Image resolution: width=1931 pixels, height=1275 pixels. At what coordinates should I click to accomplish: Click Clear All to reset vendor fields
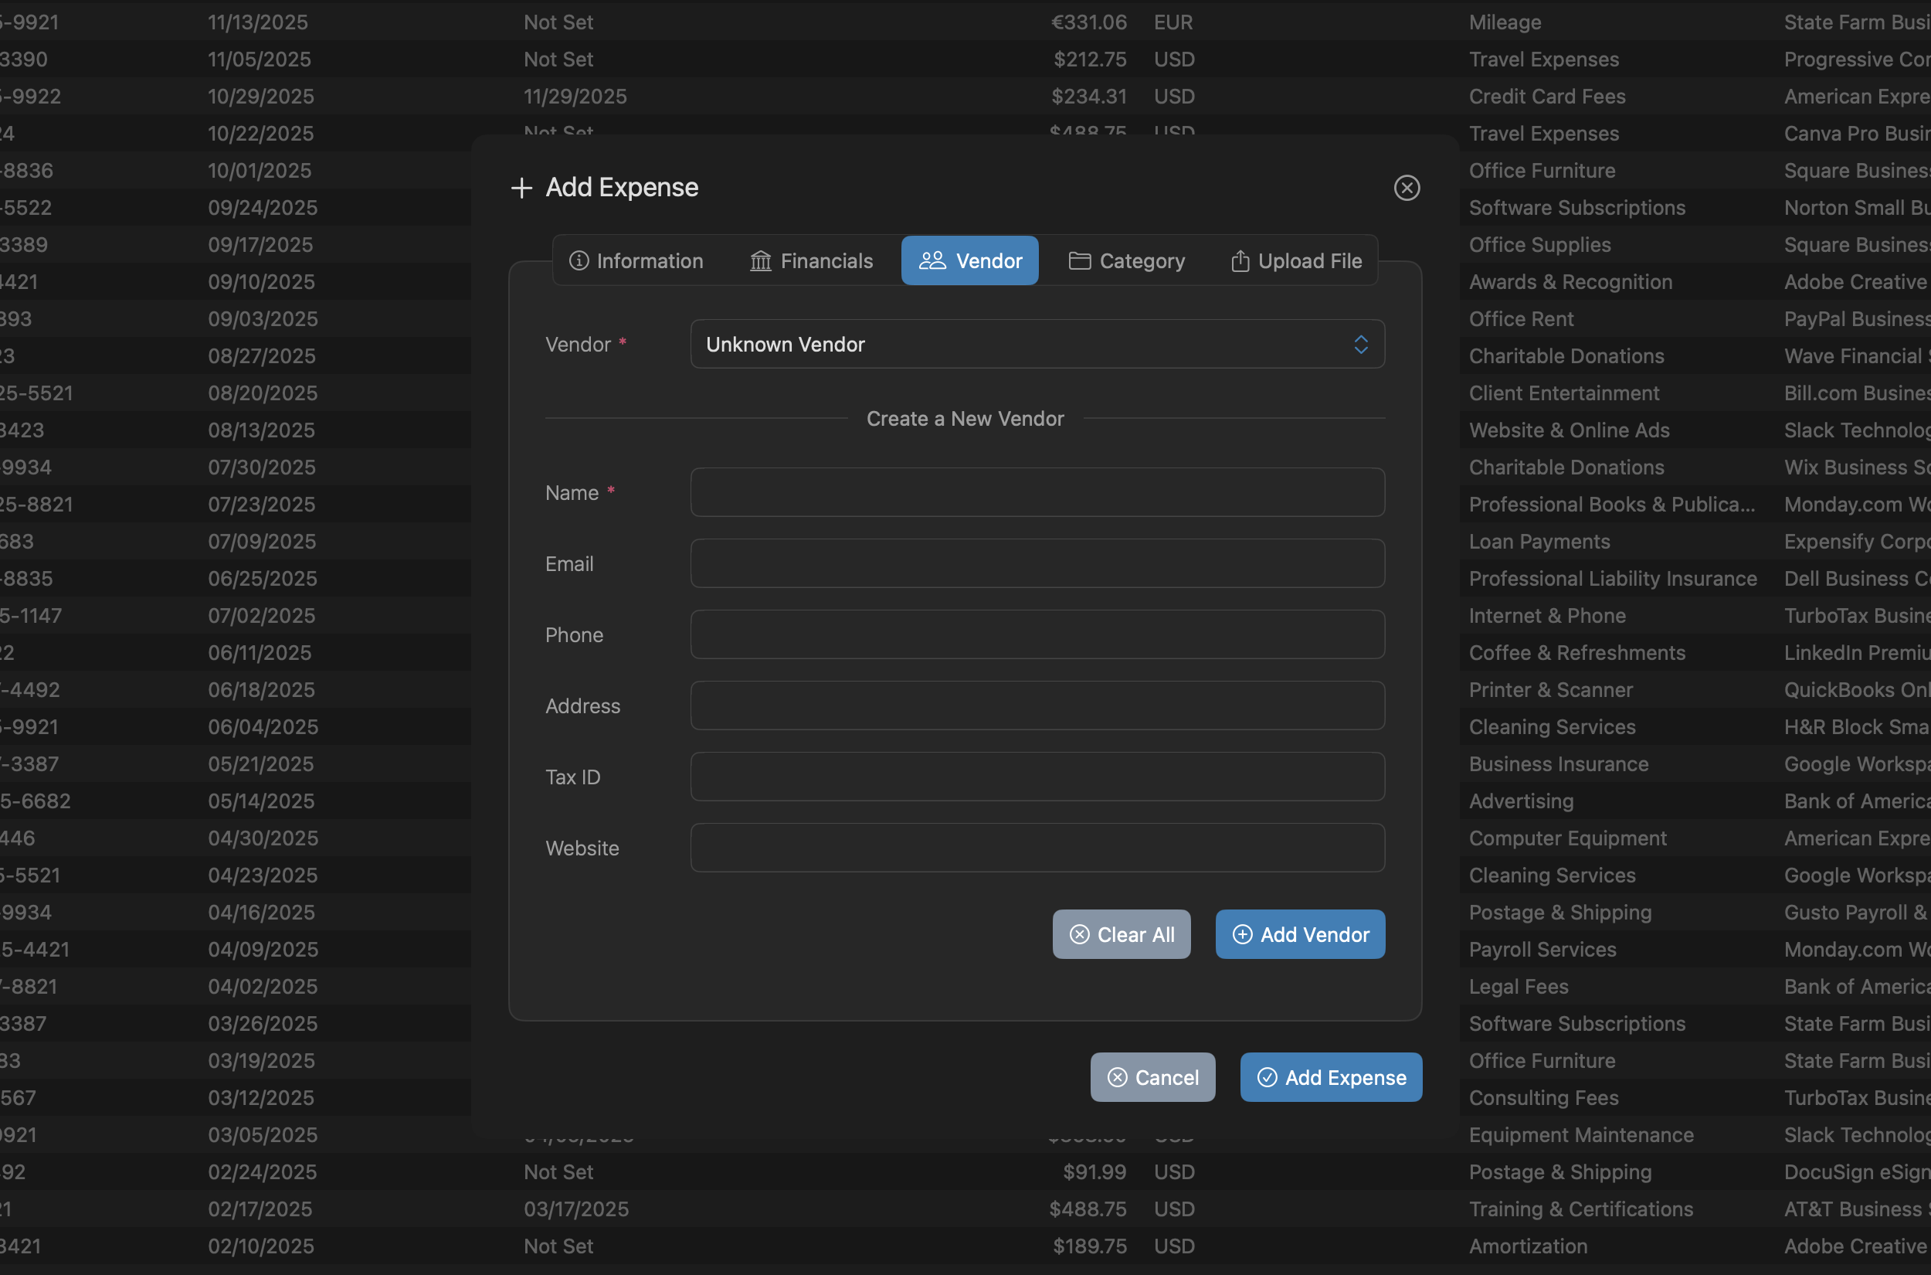coord(1122,934)
